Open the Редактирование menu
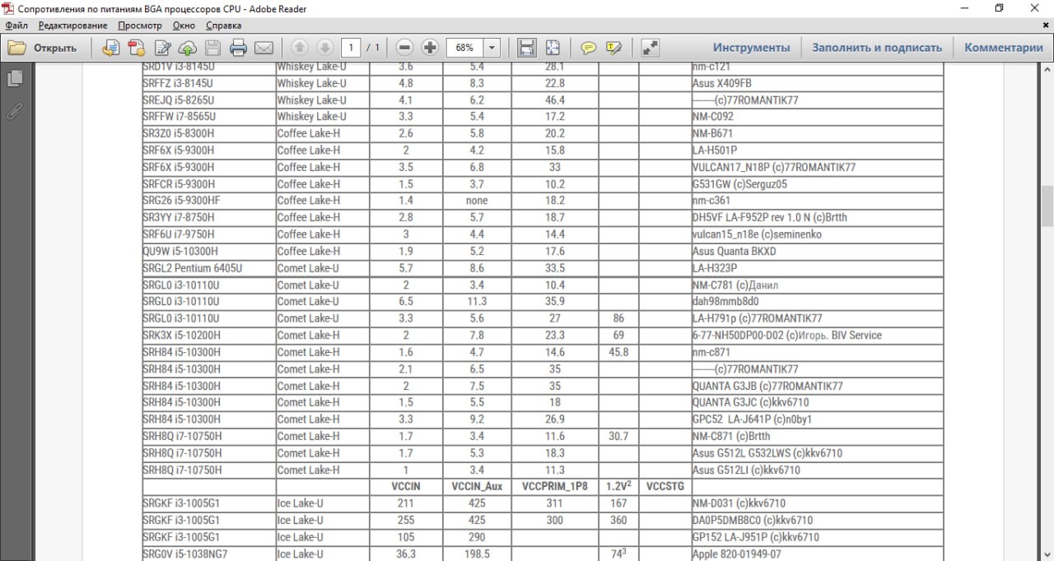This screenshot has height=561, width=1054. click(72, 25)
